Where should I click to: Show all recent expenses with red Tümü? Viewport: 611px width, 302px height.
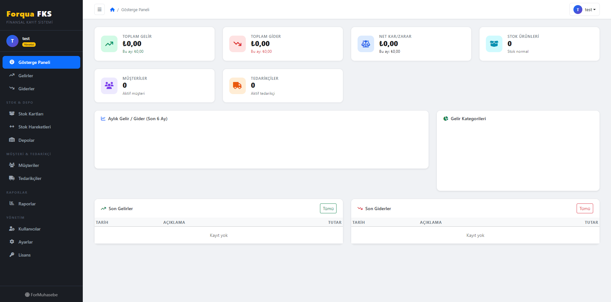coord(585,209)
